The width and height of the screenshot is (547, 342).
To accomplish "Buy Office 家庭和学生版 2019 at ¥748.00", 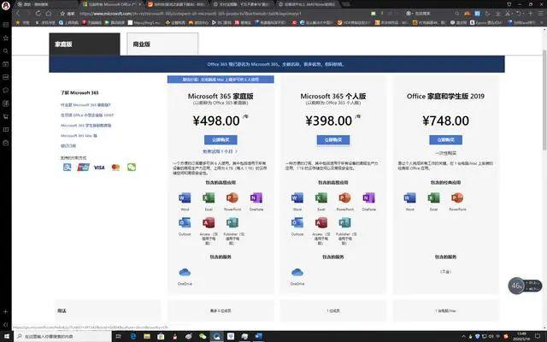I will [445, 139].
